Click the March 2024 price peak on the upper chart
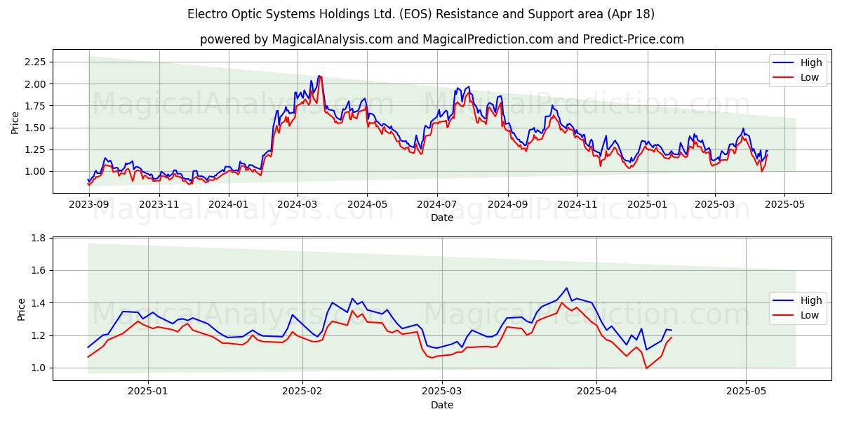 (x=319, y=76)
